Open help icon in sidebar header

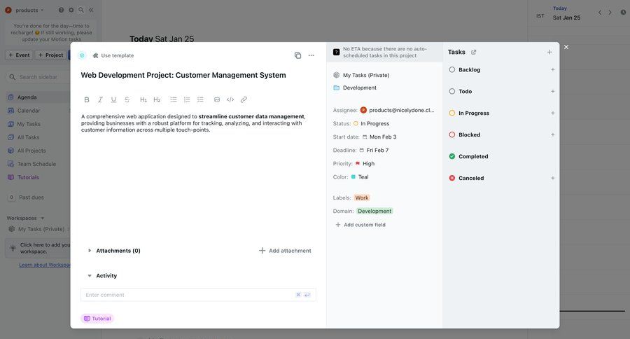[61, 10]
